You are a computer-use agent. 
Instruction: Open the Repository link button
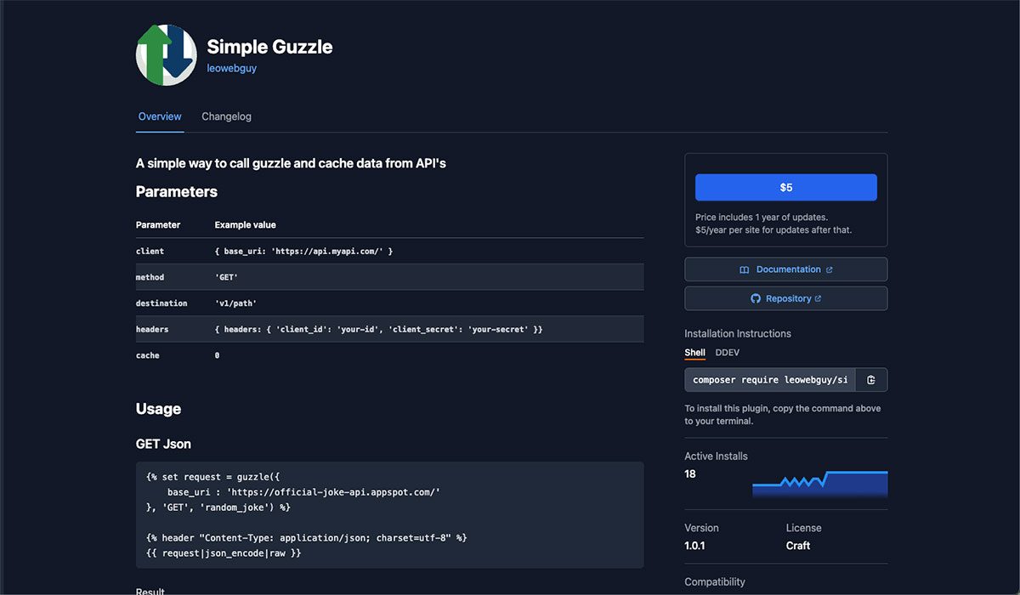click(x=786, y=298)
